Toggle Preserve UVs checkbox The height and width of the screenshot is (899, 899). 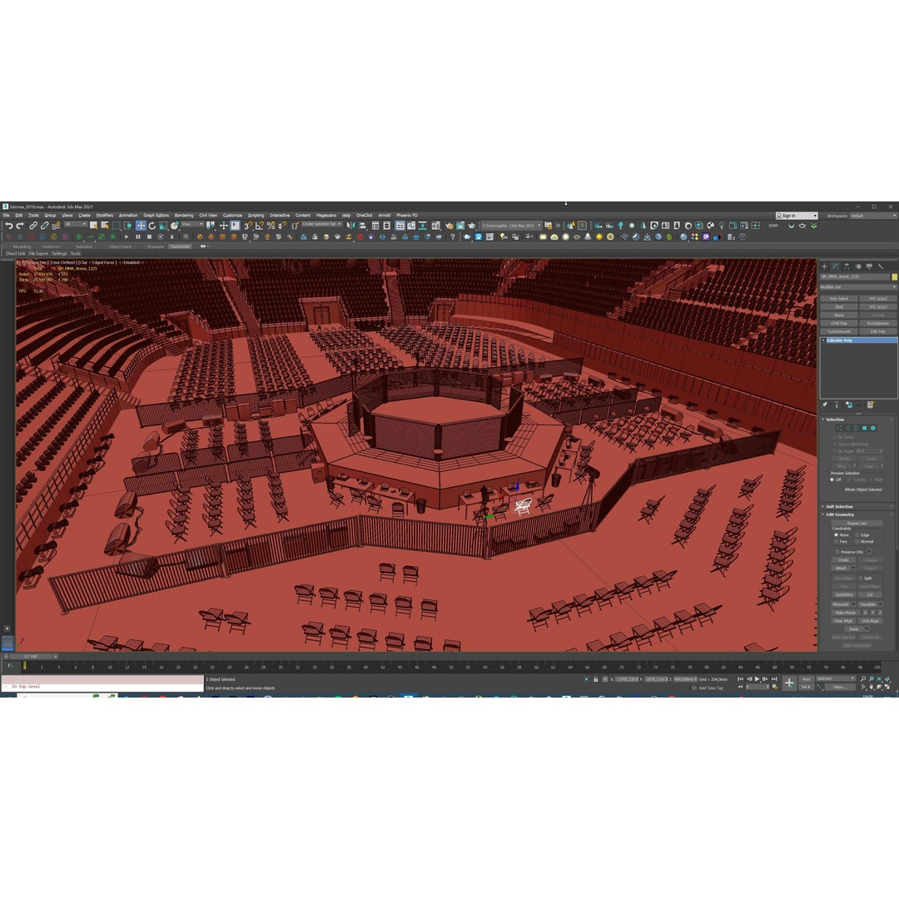click(837, 552)
